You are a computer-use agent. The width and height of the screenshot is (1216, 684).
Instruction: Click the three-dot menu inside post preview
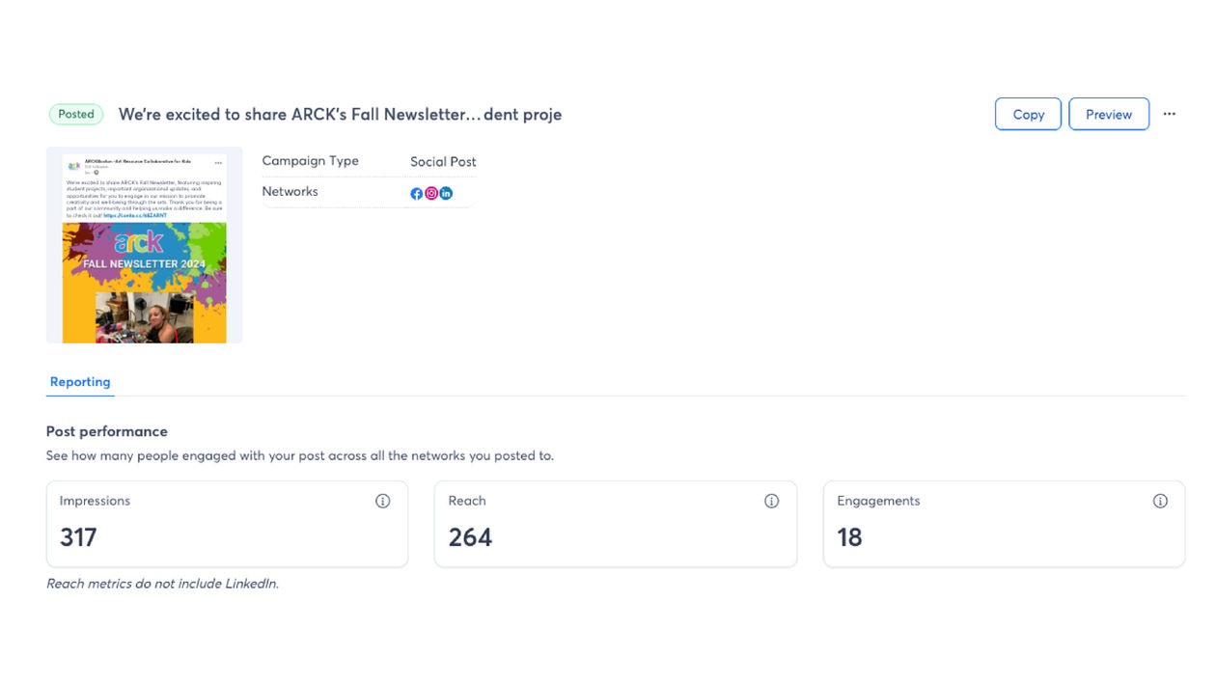(x=218, y=163)
